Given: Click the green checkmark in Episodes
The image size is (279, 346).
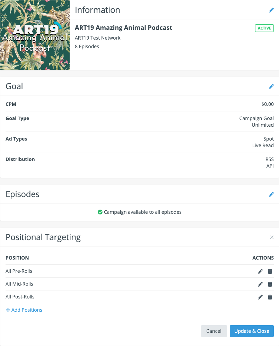Looking at the screenshot, I should (x=100, y=212).
